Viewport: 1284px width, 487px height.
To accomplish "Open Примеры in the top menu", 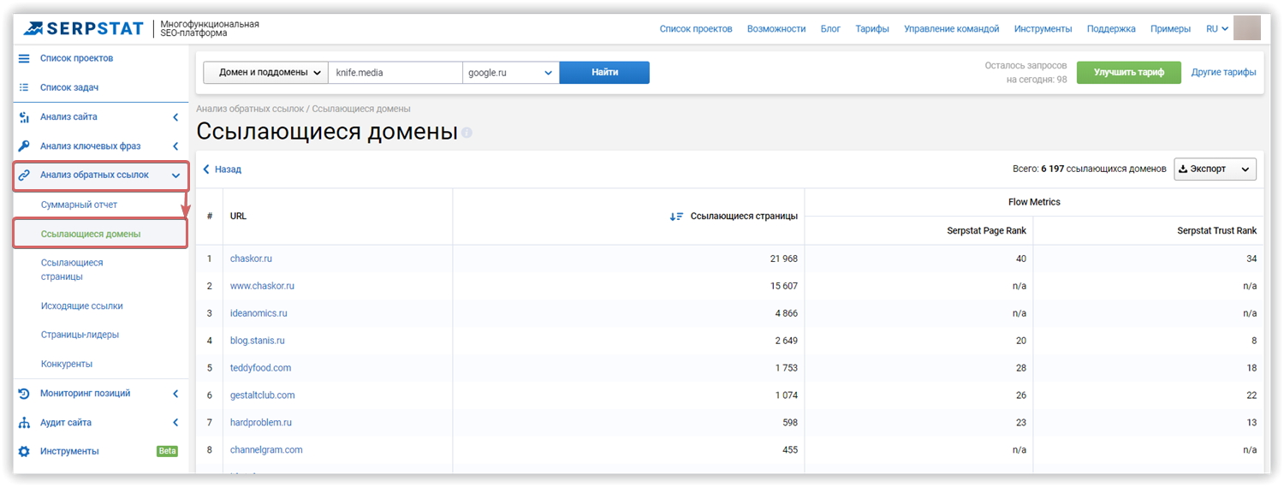I will [1170, 28].
